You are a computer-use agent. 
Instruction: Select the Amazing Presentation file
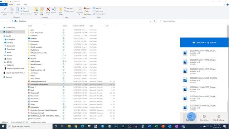coord(38,81)
